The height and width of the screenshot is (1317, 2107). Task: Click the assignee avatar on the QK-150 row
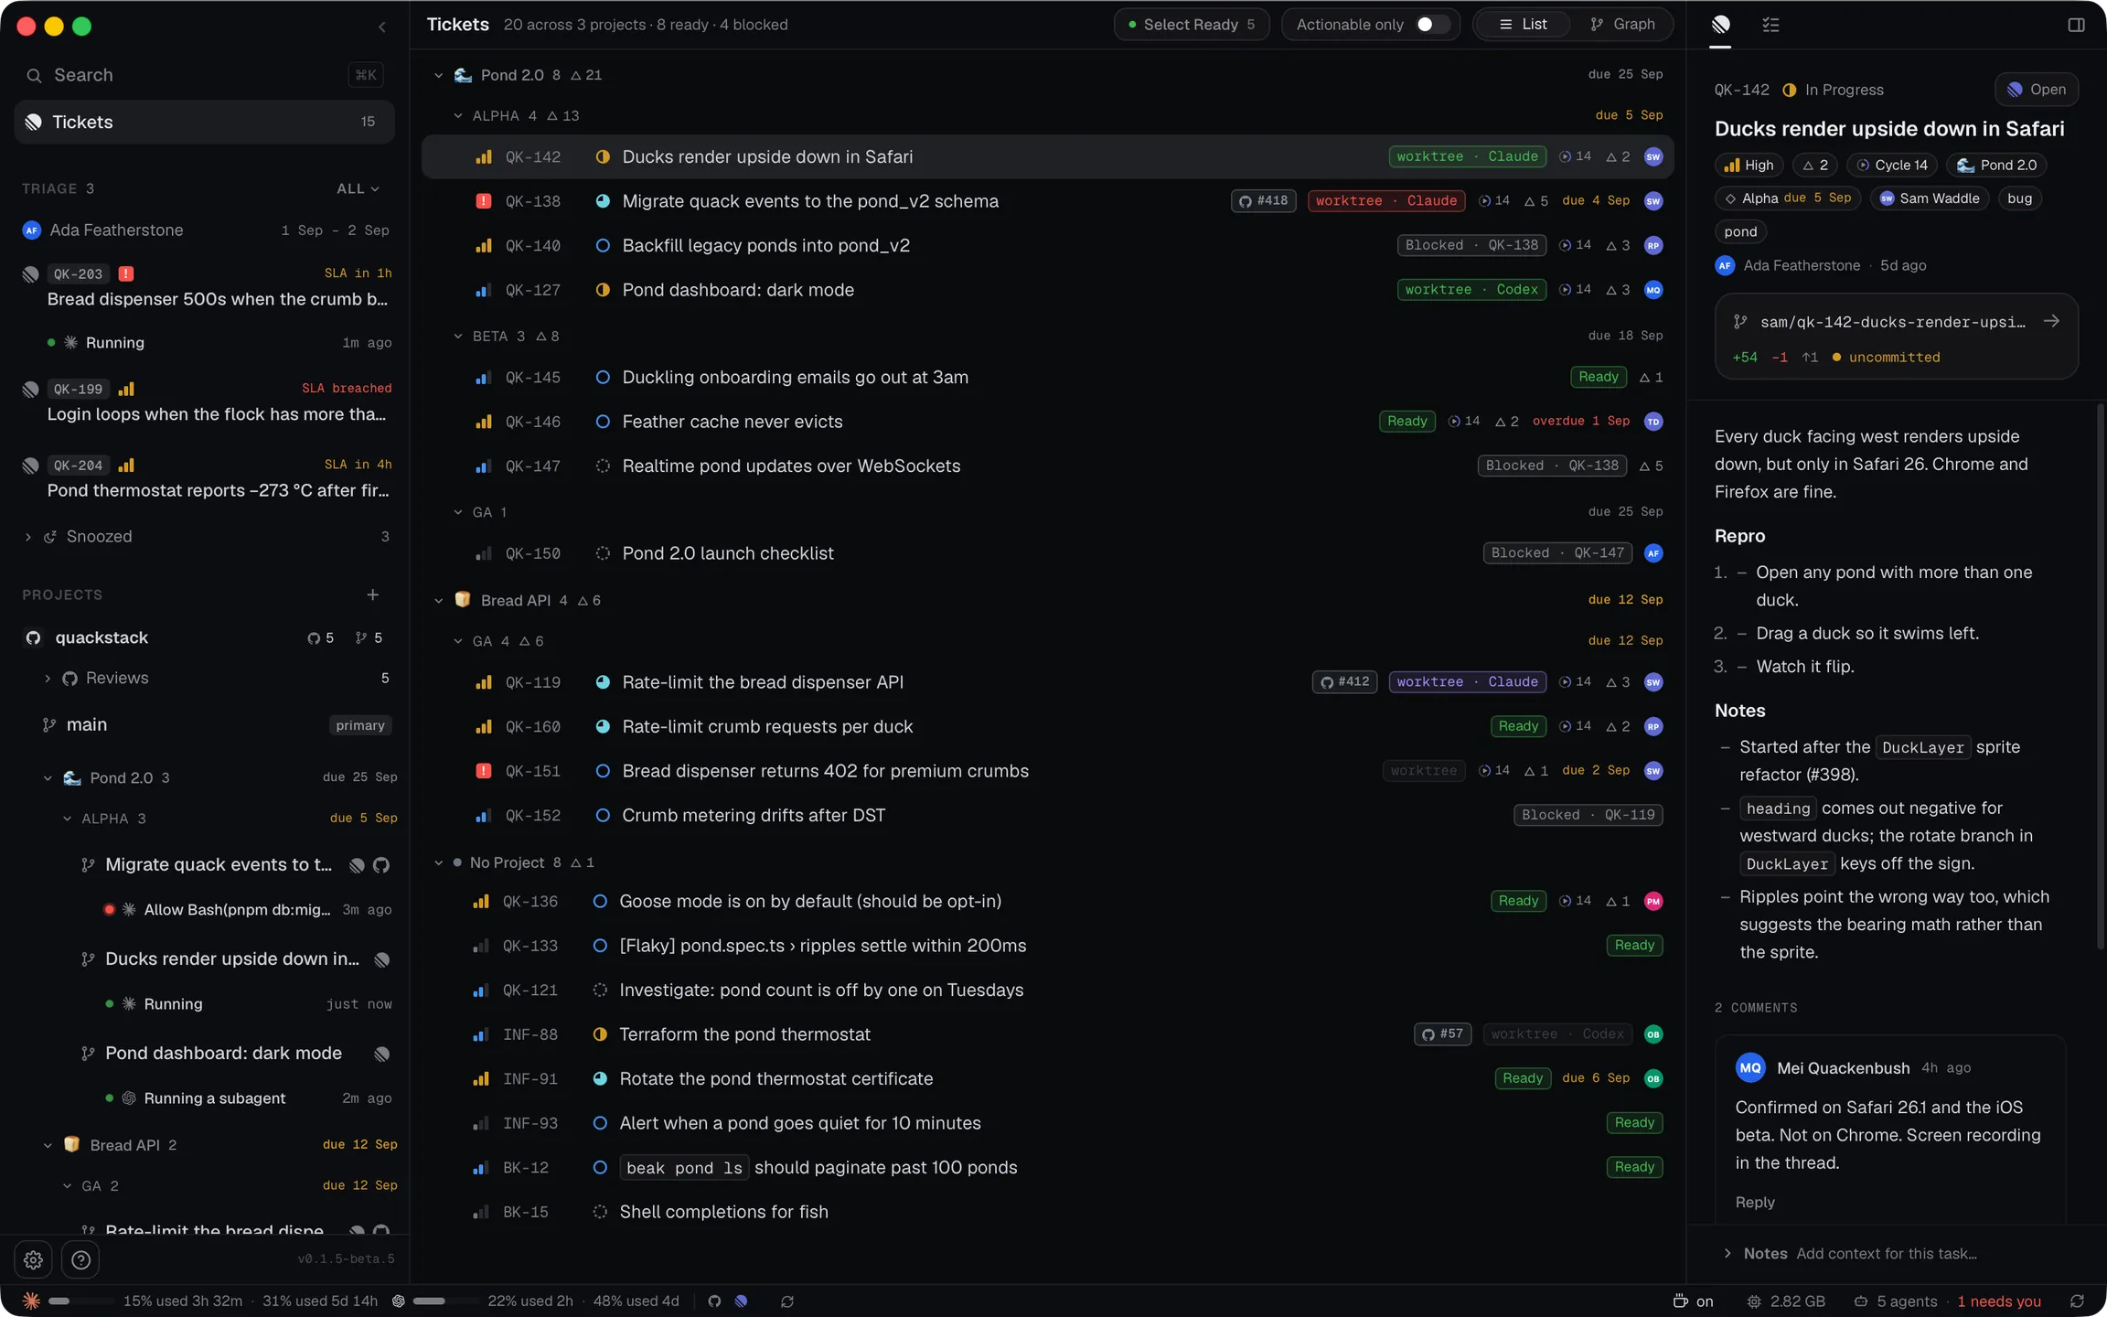click(x=1652, y=553)
